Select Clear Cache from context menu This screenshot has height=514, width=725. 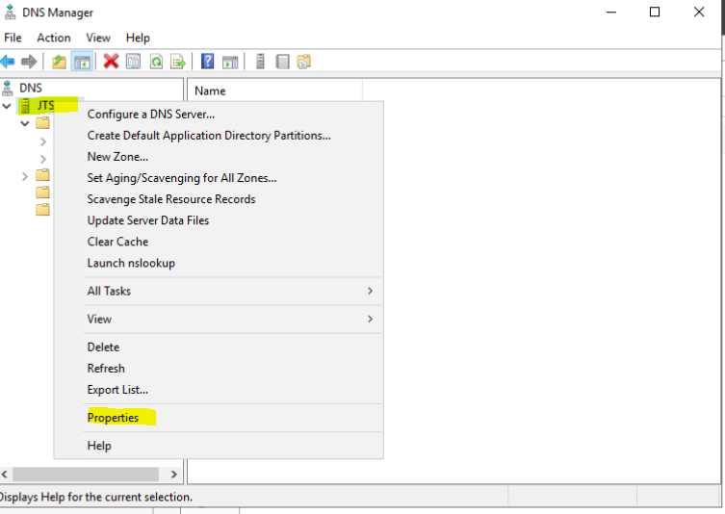tap(219, 242)
